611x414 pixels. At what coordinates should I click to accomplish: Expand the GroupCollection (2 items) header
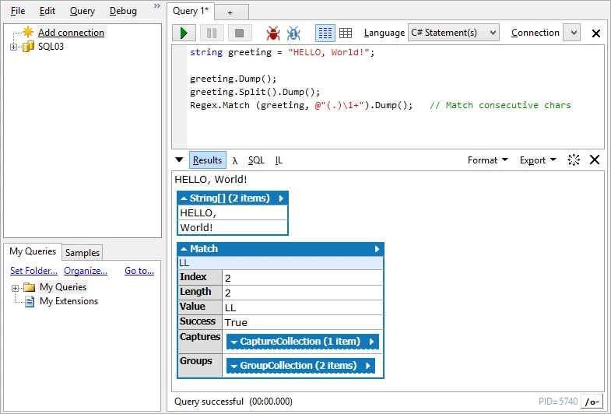click(x=300, y=366)
